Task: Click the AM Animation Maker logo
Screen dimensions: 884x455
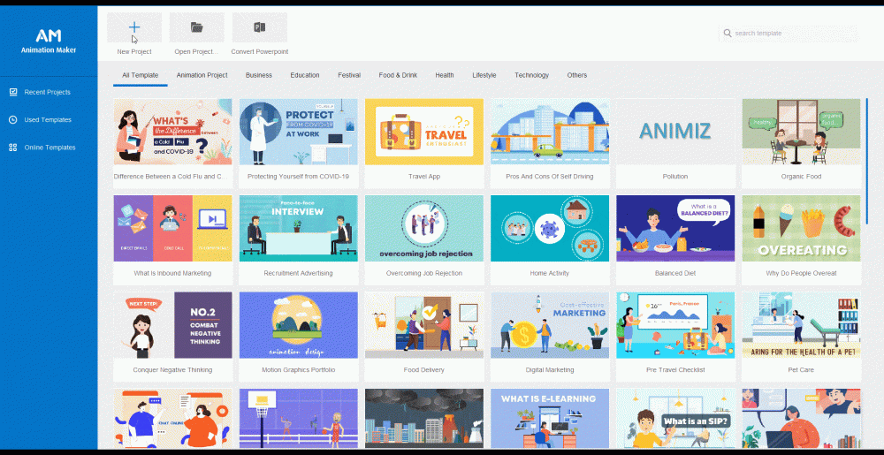Action: (x=49, y=41)
